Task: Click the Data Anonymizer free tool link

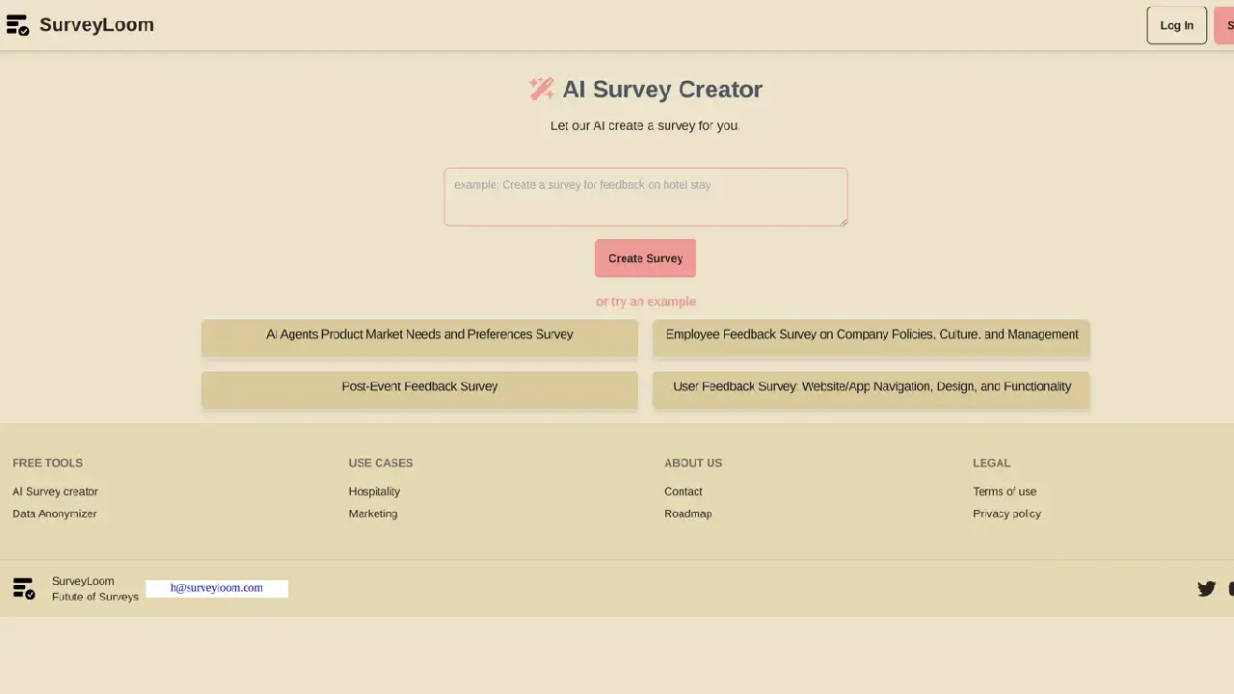Action: tap(54, 514)
